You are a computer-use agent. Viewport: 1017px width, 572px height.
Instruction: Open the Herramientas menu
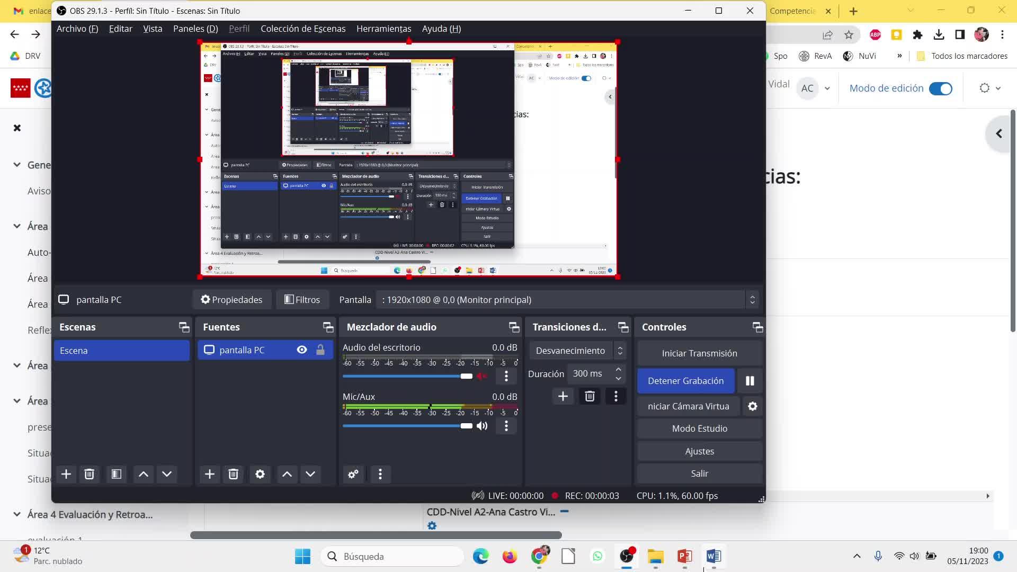tap(383, 29)
